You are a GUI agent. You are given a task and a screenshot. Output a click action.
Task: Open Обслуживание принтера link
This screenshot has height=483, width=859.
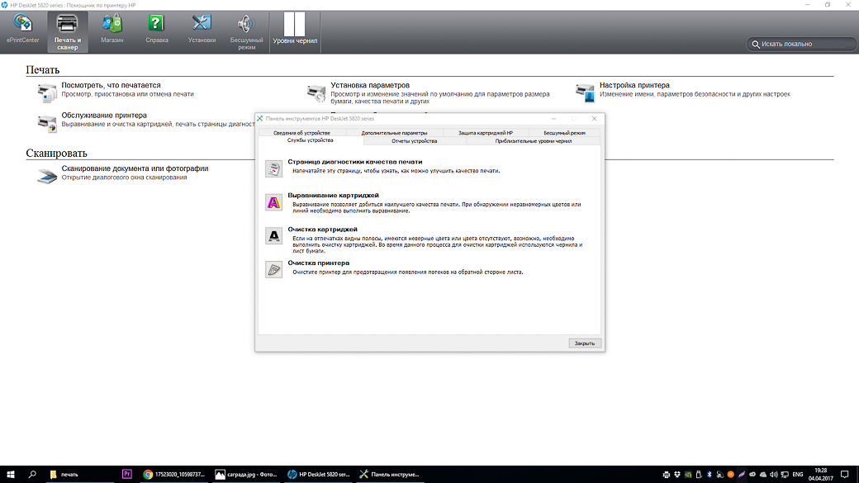click(x=104, y=115)
